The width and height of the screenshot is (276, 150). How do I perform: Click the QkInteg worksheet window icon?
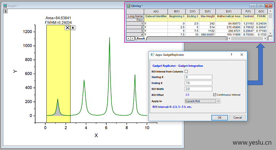click(128, 6)
